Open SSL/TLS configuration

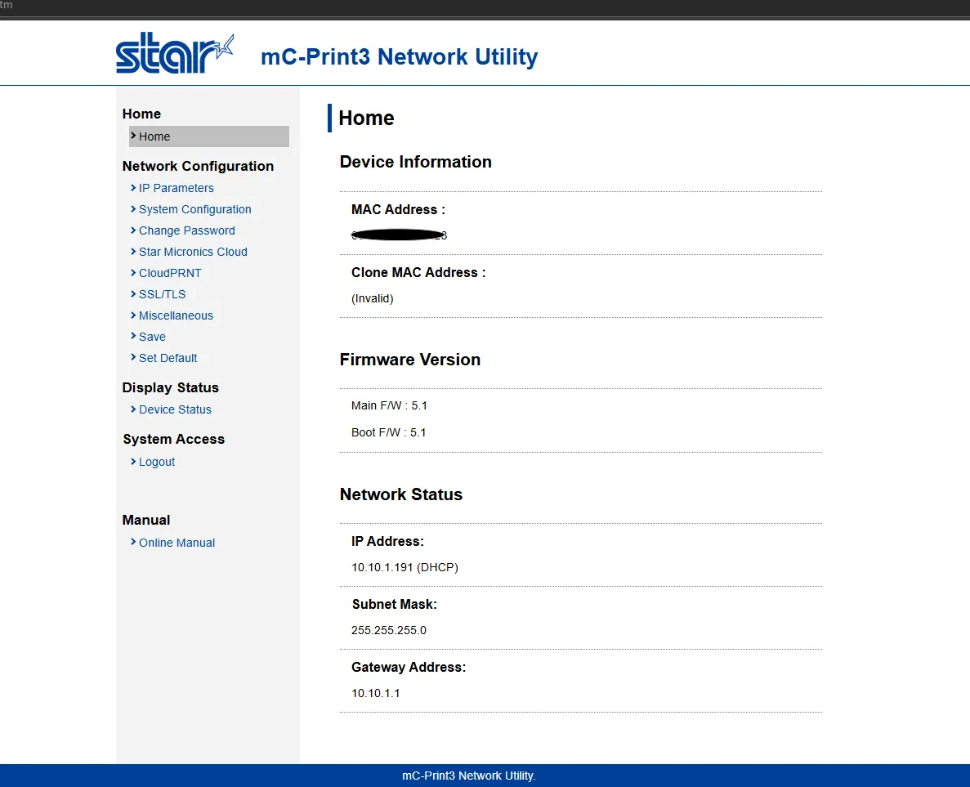point(162,294)
